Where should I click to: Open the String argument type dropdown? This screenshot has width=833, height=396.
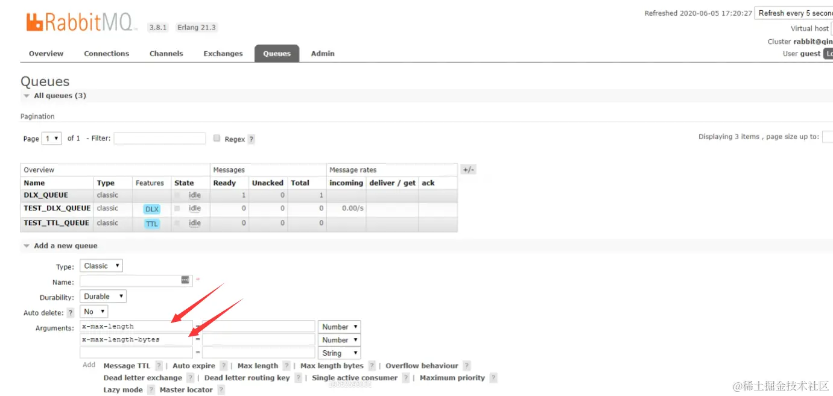coord(340,353)
